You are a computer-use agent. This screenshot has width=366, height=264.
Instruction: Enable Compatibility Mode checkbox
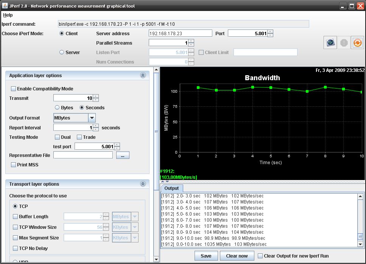[x=14, y=89]
